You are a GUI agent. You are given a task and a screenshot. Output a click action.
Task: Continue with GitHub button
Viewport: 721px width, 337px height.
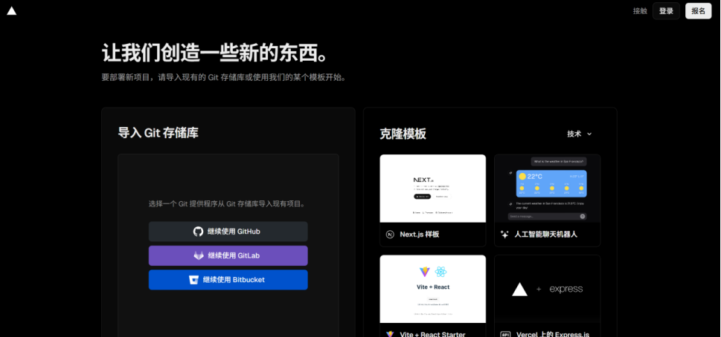pyautogui.click(x=228, y=232)
